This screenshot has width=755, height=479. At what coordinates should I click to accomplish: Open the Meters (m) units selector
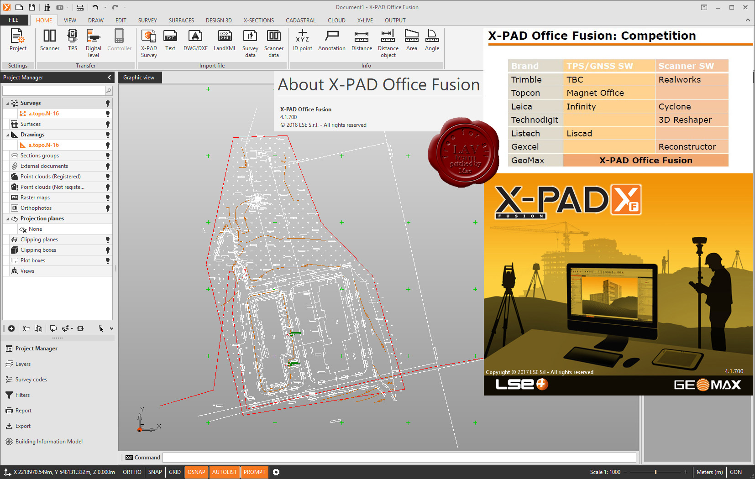(709, 472)
